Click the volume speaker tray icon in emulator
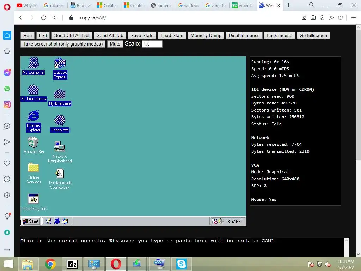361x271 pixels. pyautogui.click(x=220, y=221)
